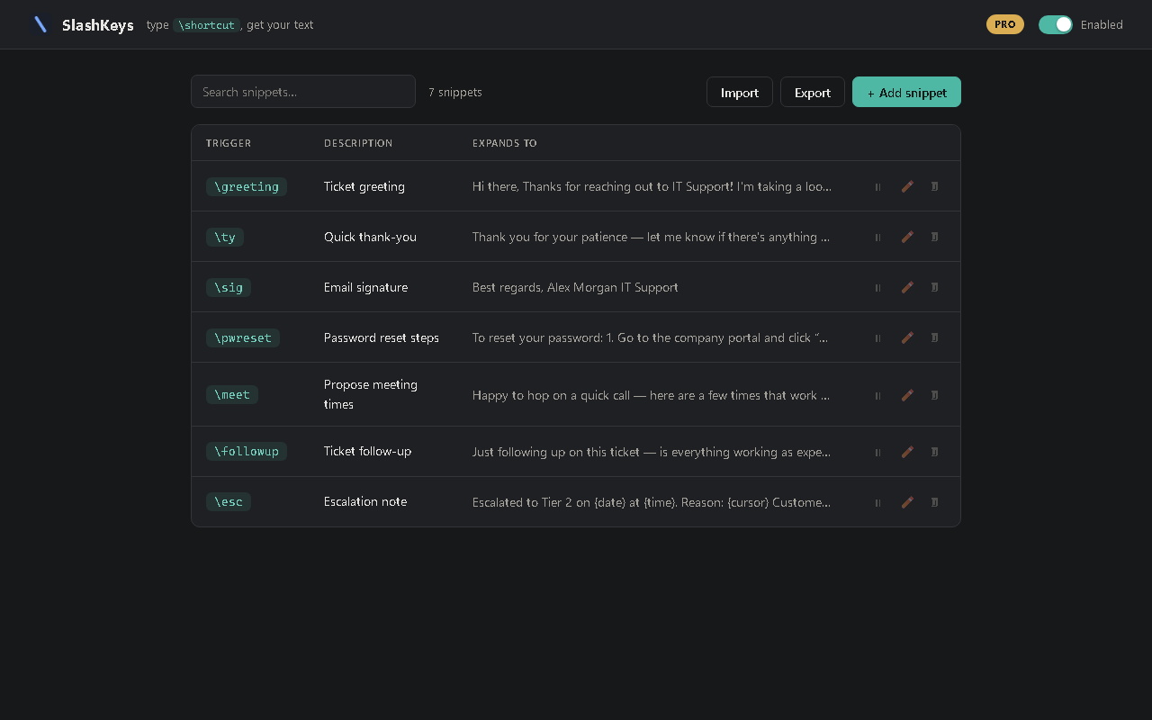Click the Quick thank-you description
The height and width of the screenshot is (720, 1152).
[x=370, y=237]
